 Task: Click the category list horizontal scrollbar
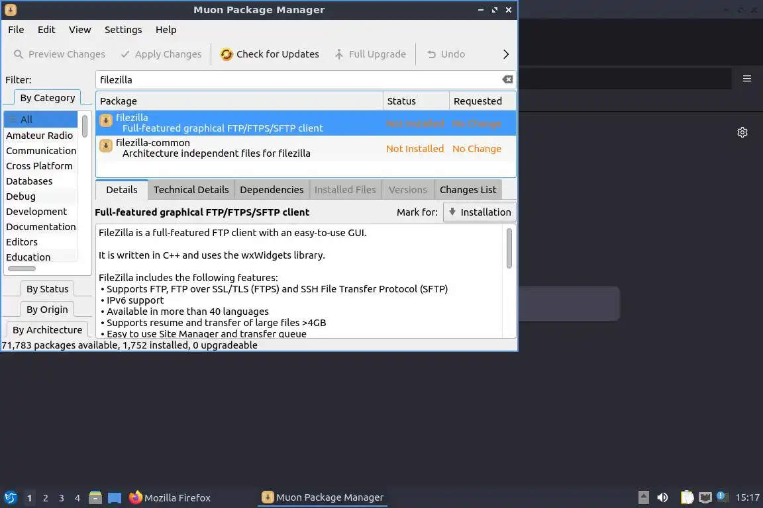[22, 269]
